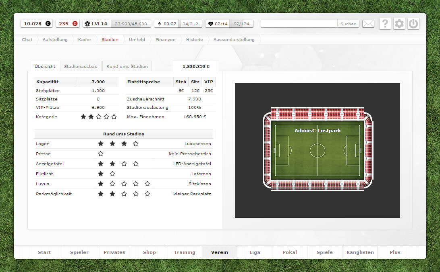Click the power logout icon
This screenshot has width=440, height=272.
click(413, 24)
